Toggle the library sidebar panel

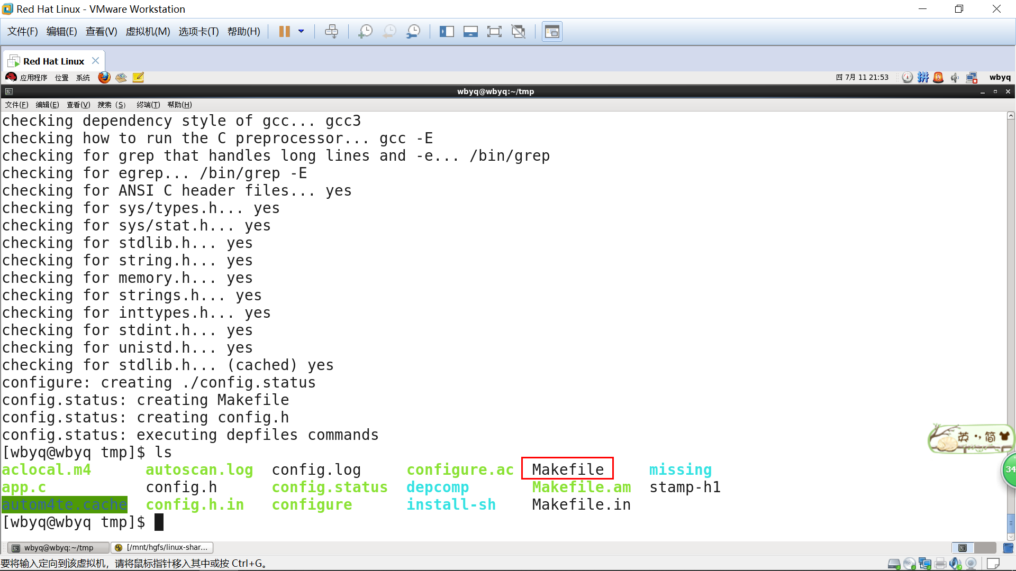(x=447, y=32)
